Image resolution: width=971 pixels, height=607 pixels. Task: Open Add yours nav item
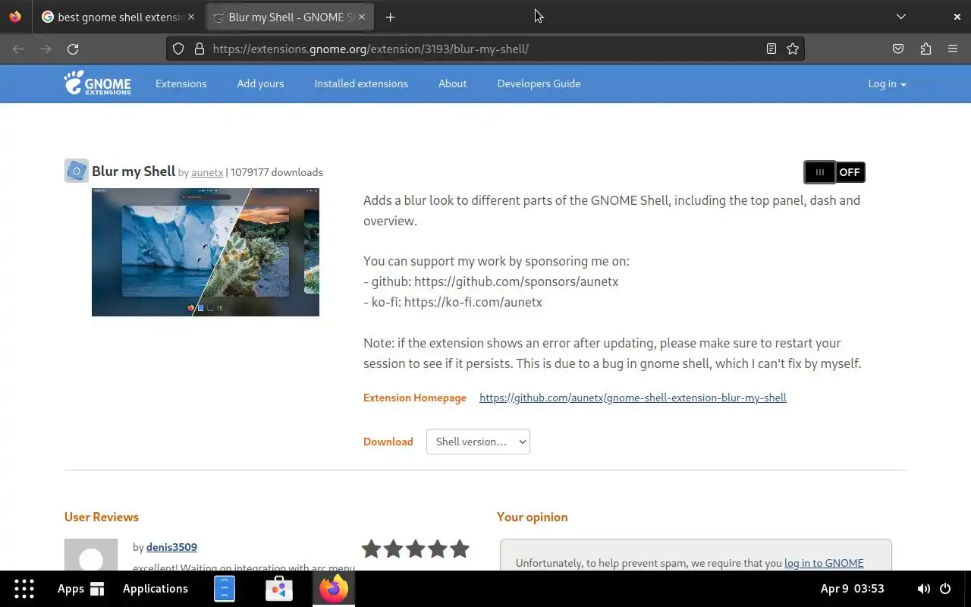pyautogui.click(x=260, y=83)
